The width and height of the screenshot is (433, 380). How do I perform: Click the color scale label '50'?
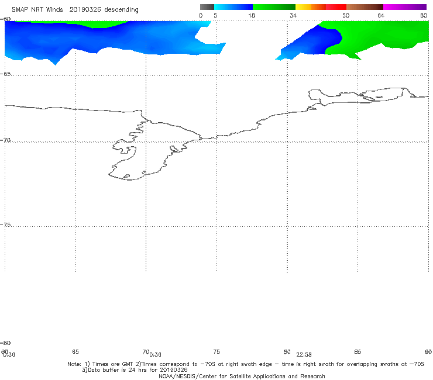(346, 15)
